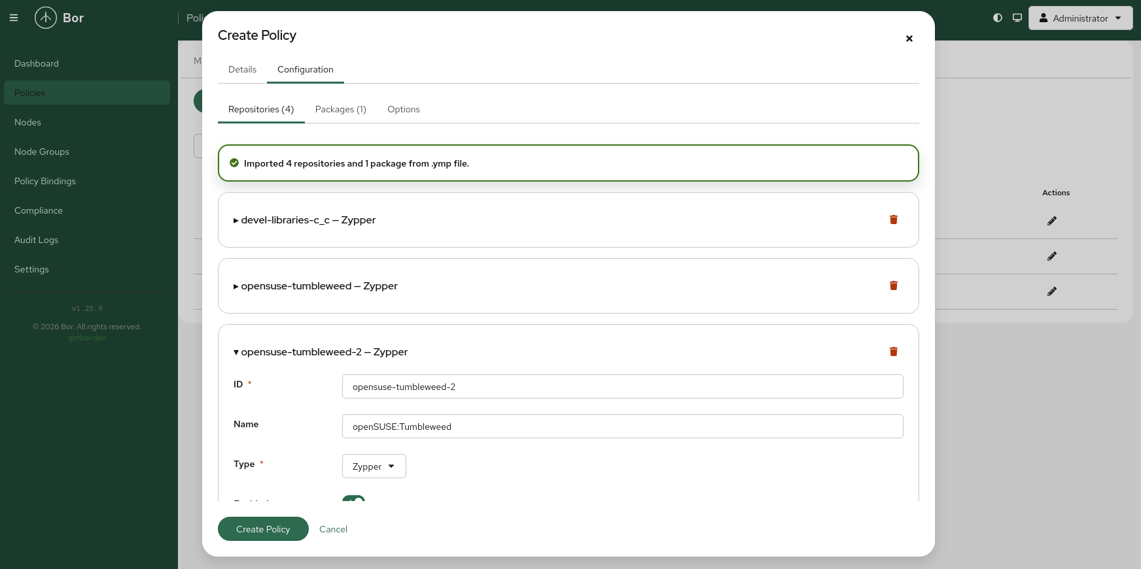This screenshot has width=1141, height=569.
Task: Click the Bor logo icon
Action: pyautogui.click(x=46, y=18)
